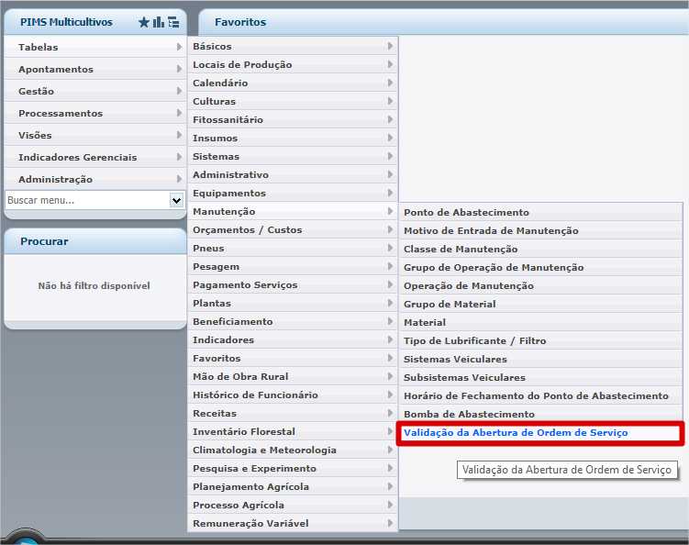Open the Receitas submenu
Image resolution: width=689 pixels, height=545 pixels.
293,413
